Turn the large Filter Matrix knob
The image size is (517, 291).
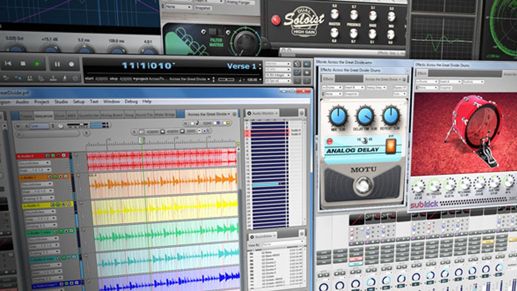click(x=245, y=43)
